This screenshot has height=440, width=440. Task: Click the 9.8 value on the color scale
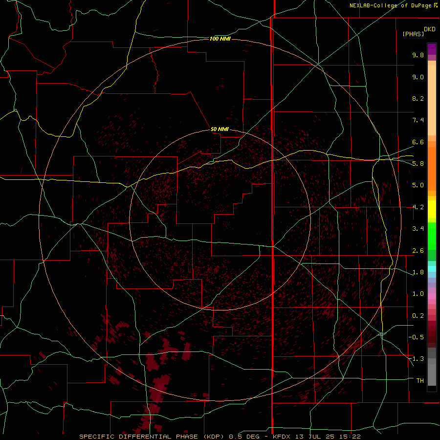pos(418,55)
